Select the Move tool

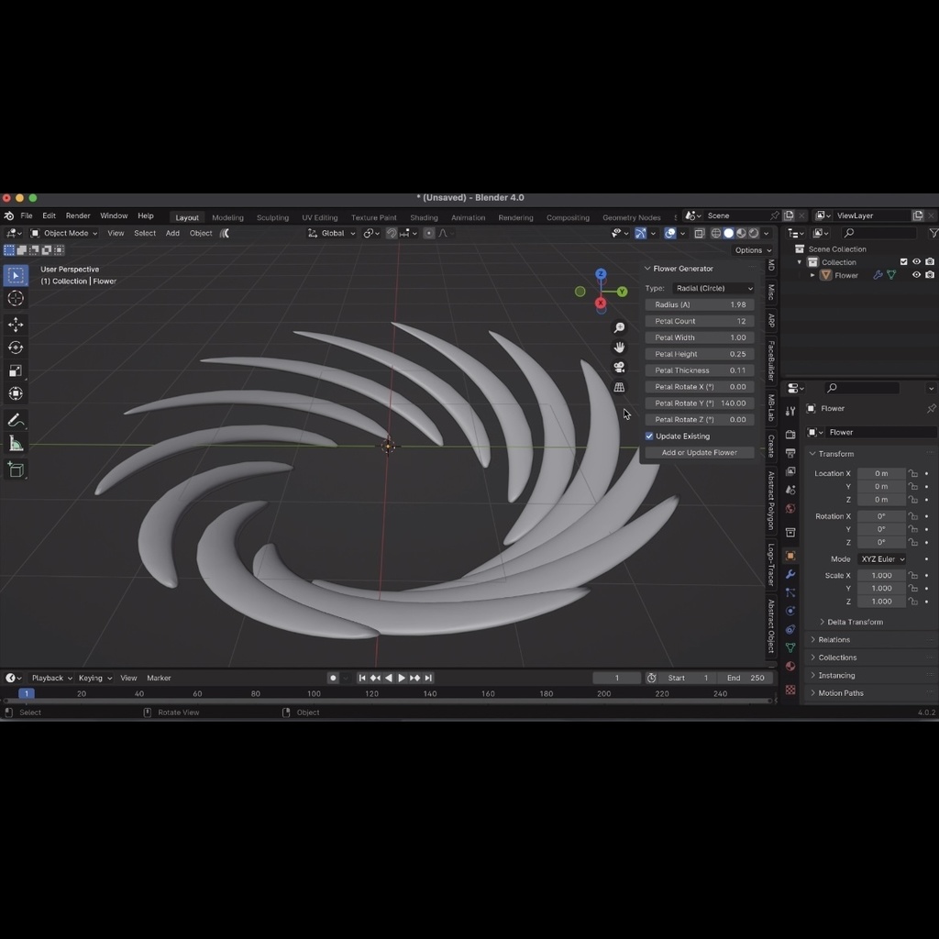(x=15, y=324)
